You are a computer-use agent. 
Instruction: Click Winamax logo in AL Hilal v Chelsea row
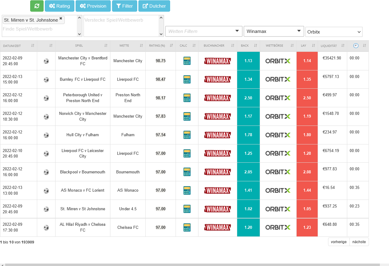pos(217,227)
